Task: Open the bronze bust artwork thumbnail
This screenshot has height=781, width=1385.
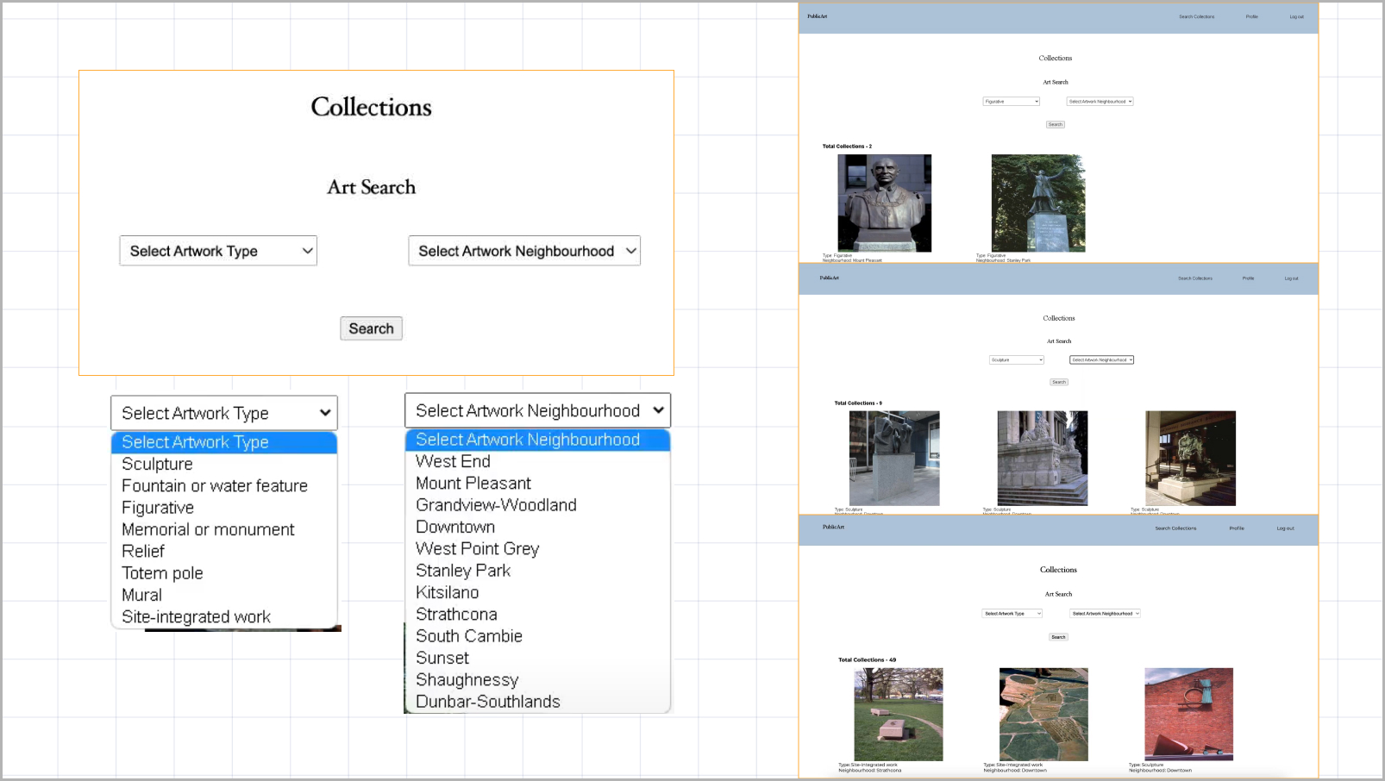Action: (885, 203)
